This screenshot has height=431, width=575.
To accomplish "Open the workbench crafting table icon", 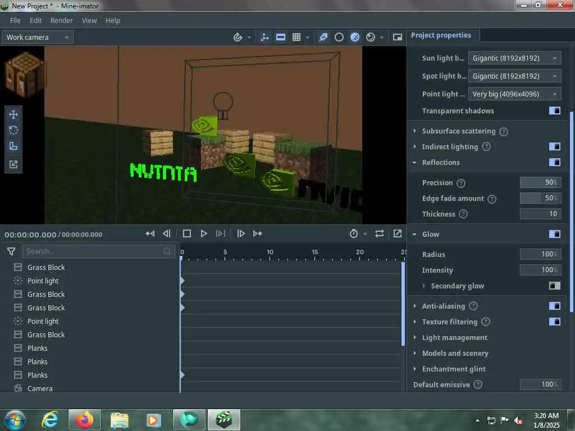I will pyautogui.click(x=24, y=75).
